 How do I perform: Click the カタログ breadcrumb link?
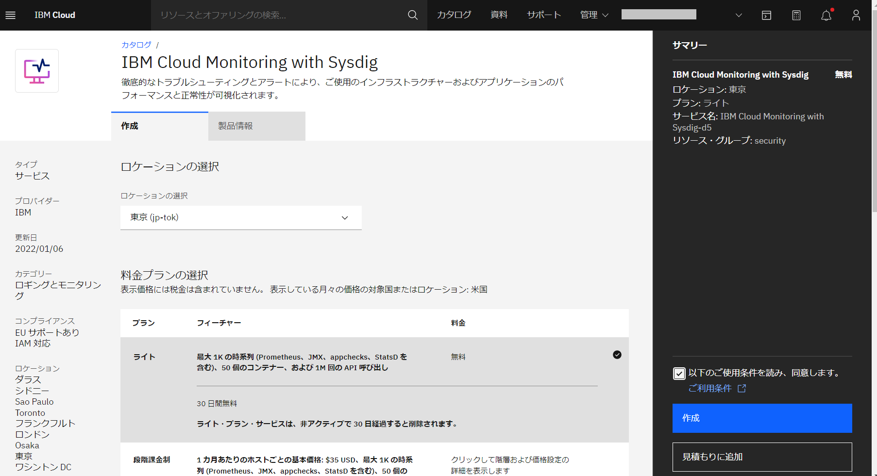(x=136, y=45)
